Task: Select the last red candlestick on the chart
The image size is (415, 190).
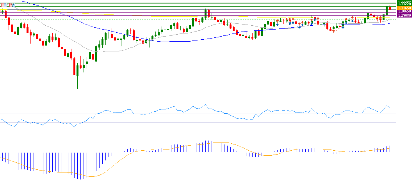Action: pyautogui.click(x=390, y=8)
